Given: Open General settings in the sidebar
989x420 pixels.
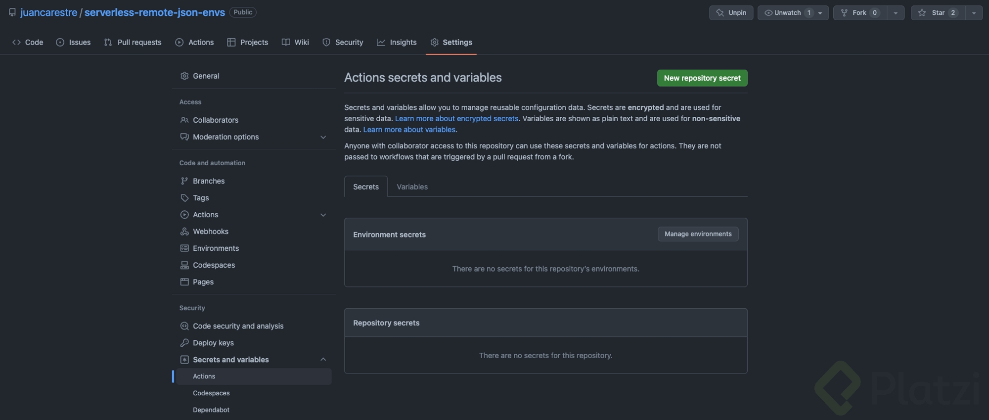Looking at the screenshot, I should tap(254, 76).
